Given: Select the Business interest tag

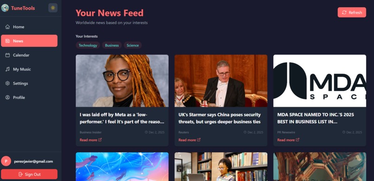Looking at the screenshot, I should click(x=112, y=45).
